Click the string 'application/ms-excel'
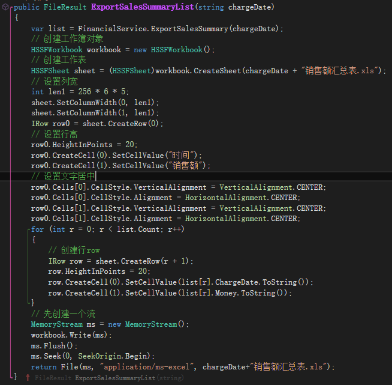Image resolution: width=392 pixels, height=385 pixels. (147, 367)
